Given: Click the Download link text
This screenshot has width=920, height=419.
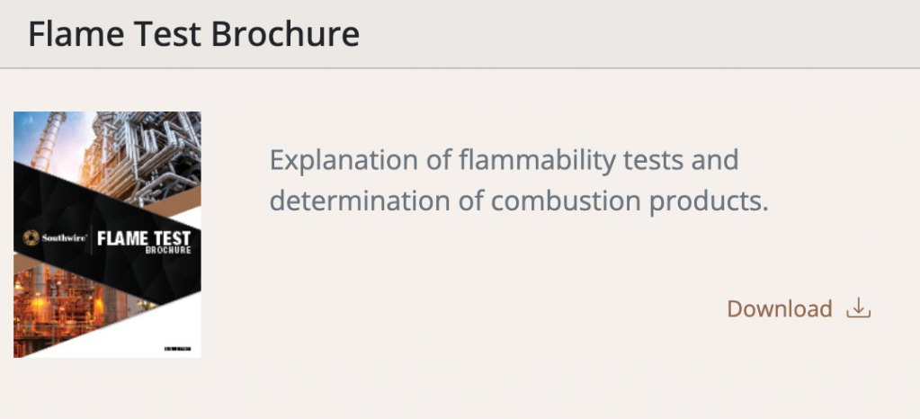Looking at the screenshot, I should pyautogui.click(x=779, y=309).
